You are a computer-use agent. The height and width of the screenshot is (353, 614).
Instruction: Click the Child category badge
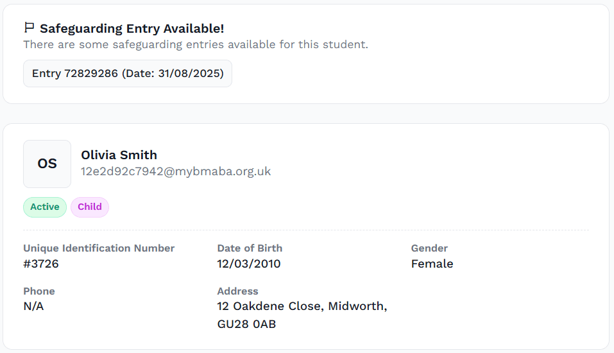coord(90,207)
